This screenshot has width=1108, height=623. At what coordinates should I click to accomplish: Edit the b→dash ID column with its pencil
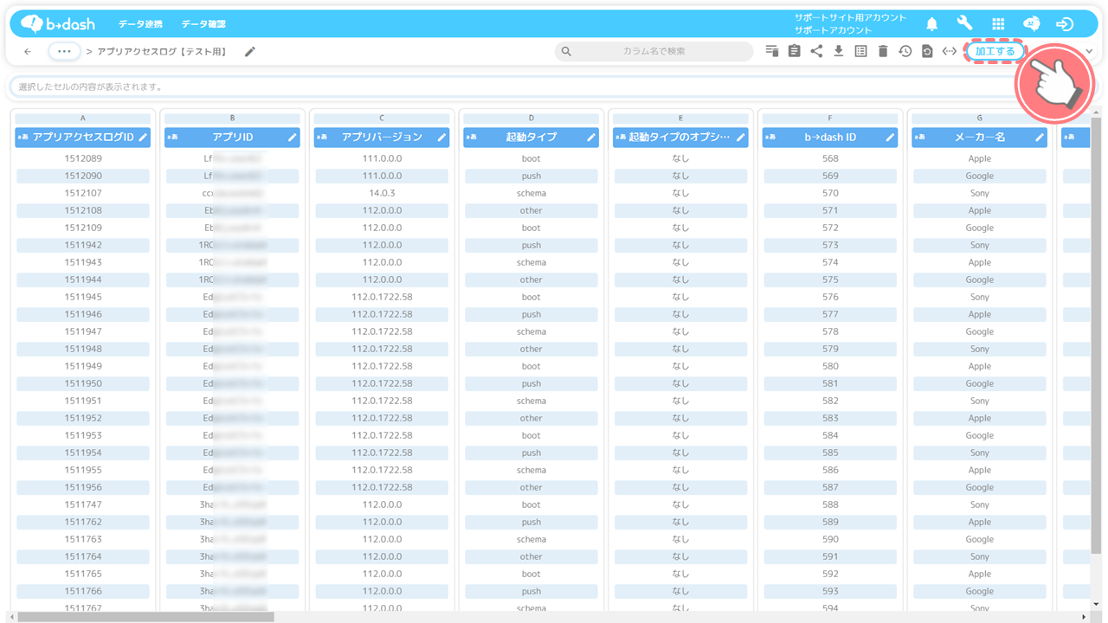click(890, 138)
